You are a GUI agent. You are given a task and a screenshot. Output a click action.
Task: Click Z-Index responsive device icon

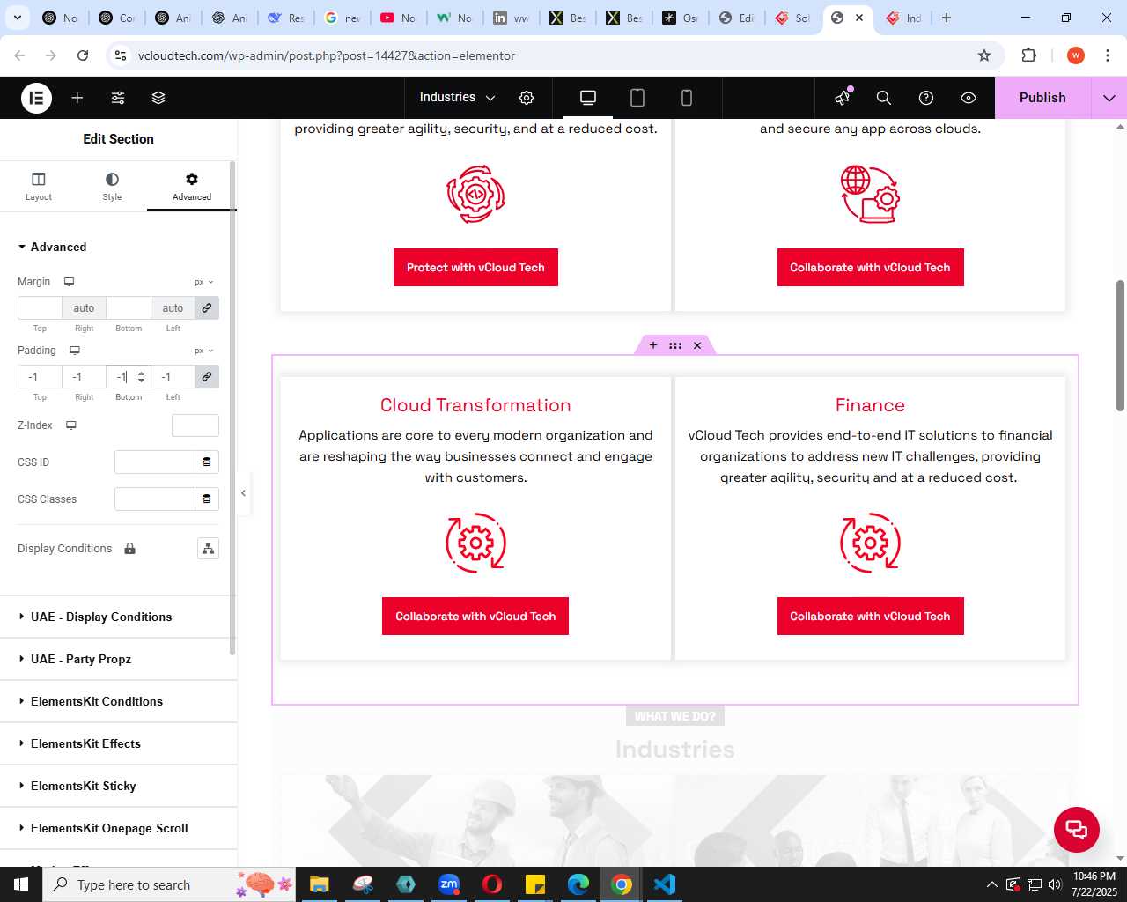(71, 425)
